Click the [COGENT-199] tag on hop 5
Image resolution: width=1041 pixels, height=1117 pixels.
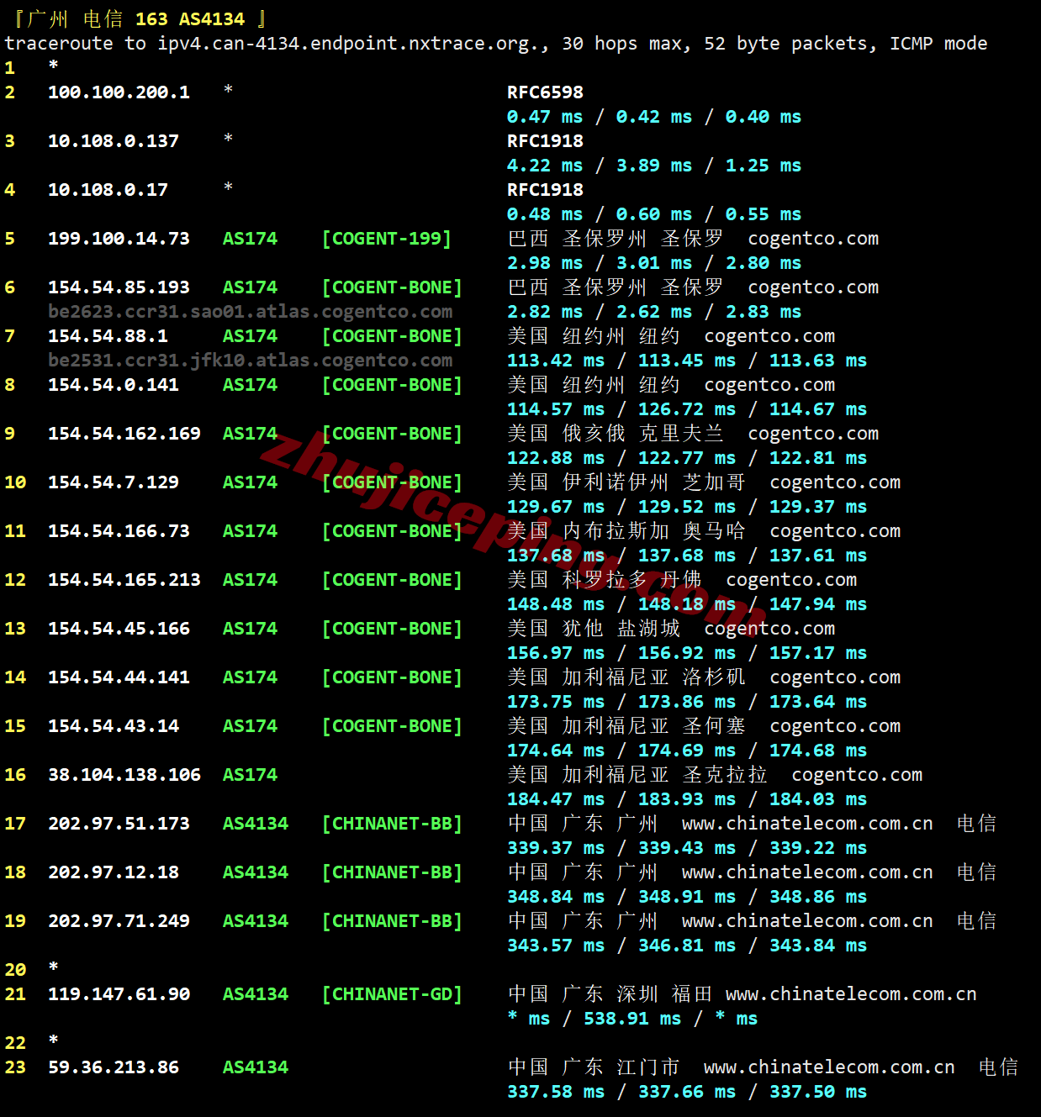[386, 239]
